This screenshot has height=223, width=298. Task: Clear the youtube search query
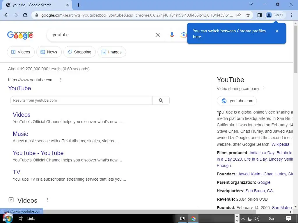(157, 35)
